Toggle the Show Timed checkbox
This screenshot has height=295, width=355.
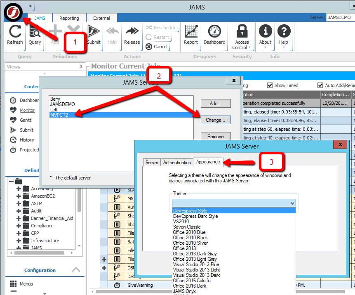pyautogui.click(x=270, y=85)
